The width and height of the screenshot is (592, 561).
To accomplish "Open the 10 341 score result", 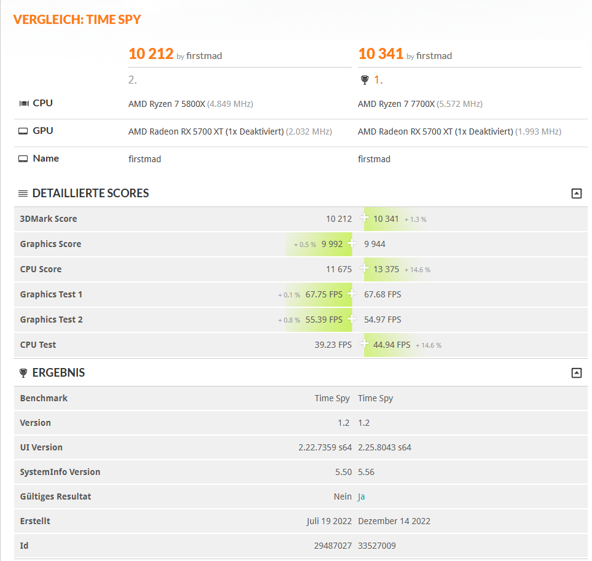I will 381,53.
